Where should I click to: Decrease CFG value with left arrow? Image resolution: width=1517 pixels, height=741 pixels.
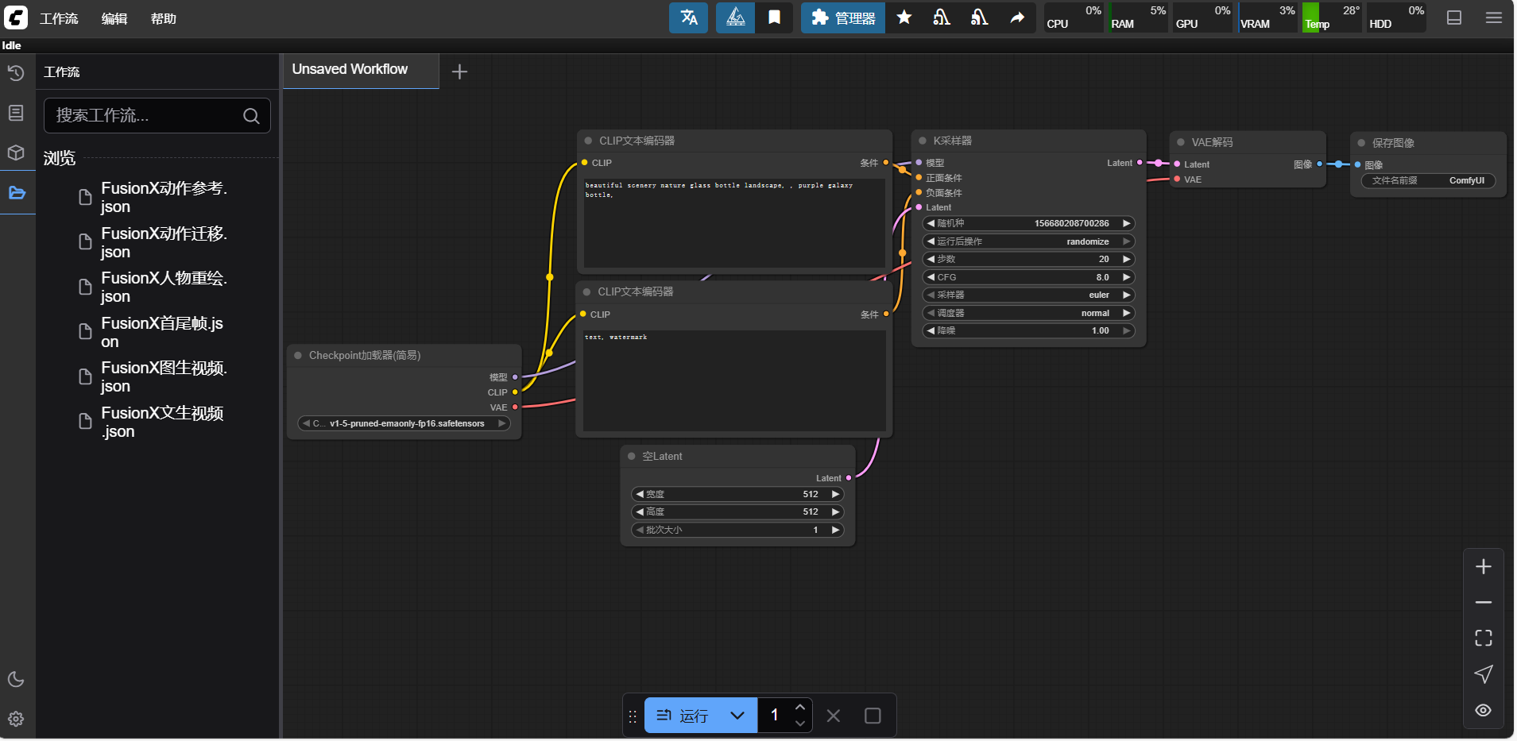pyautogui.click(x=931, y=277)
